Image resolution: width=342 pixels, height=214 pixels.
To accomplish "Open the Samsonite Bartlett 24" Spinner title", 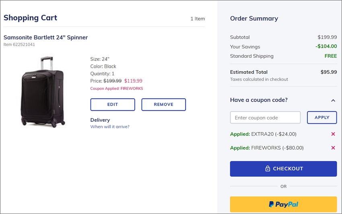I will tap(45, 37).
